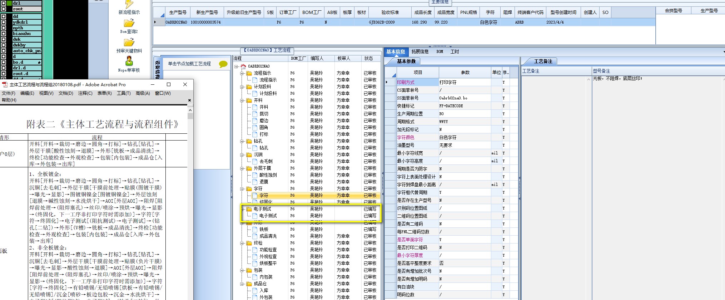Screen dimensions: 725x300
Task: Open the 帮助(H) menu in Acrobat
Action: [9, 100]
